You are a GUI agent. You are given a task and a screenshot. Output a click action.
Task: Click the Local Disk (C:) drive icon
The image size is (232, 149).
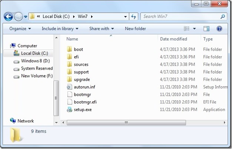pos(16,53)
